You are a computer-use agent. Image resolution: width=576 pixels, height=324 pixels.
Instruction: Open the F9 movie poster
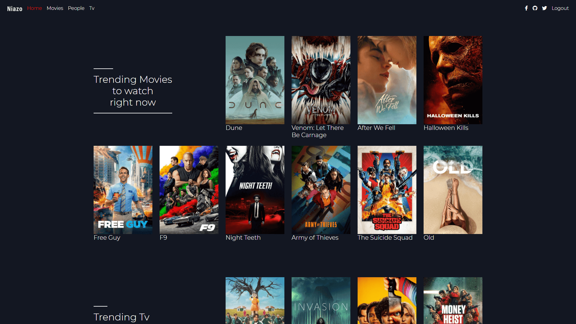(189, 190)
